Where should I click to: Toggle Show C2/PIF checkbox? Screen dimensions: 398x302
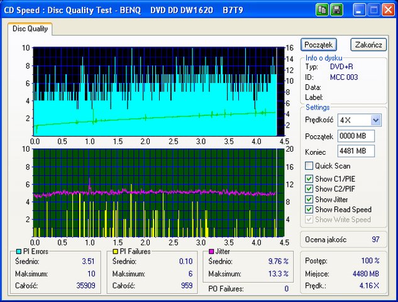coord(309,189)
